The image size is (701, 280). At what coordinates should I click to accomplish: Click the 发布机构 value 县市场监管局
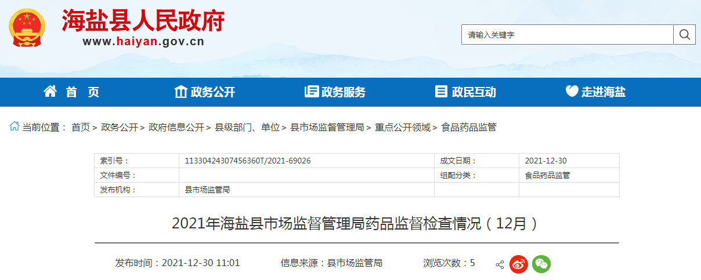207,190
